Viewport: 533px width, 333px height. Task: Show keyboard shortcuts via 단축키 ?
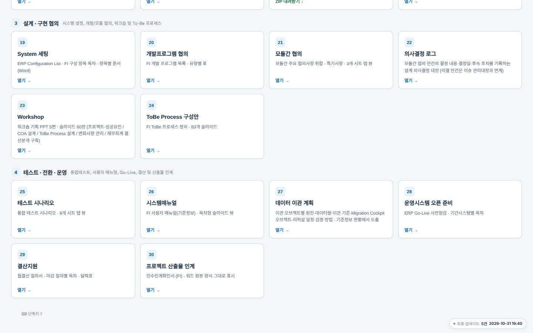click(32, 314)
